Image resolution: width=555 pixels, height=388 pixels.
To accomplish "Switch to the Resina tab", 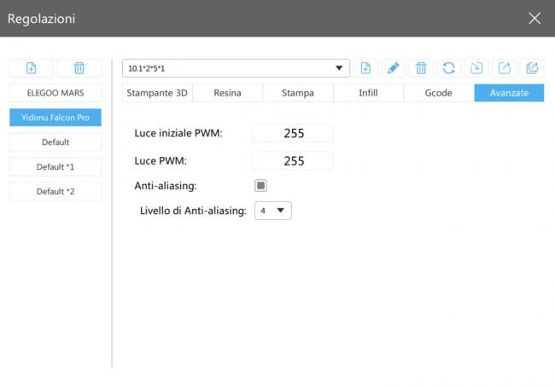I will click(x=227, y=93).
